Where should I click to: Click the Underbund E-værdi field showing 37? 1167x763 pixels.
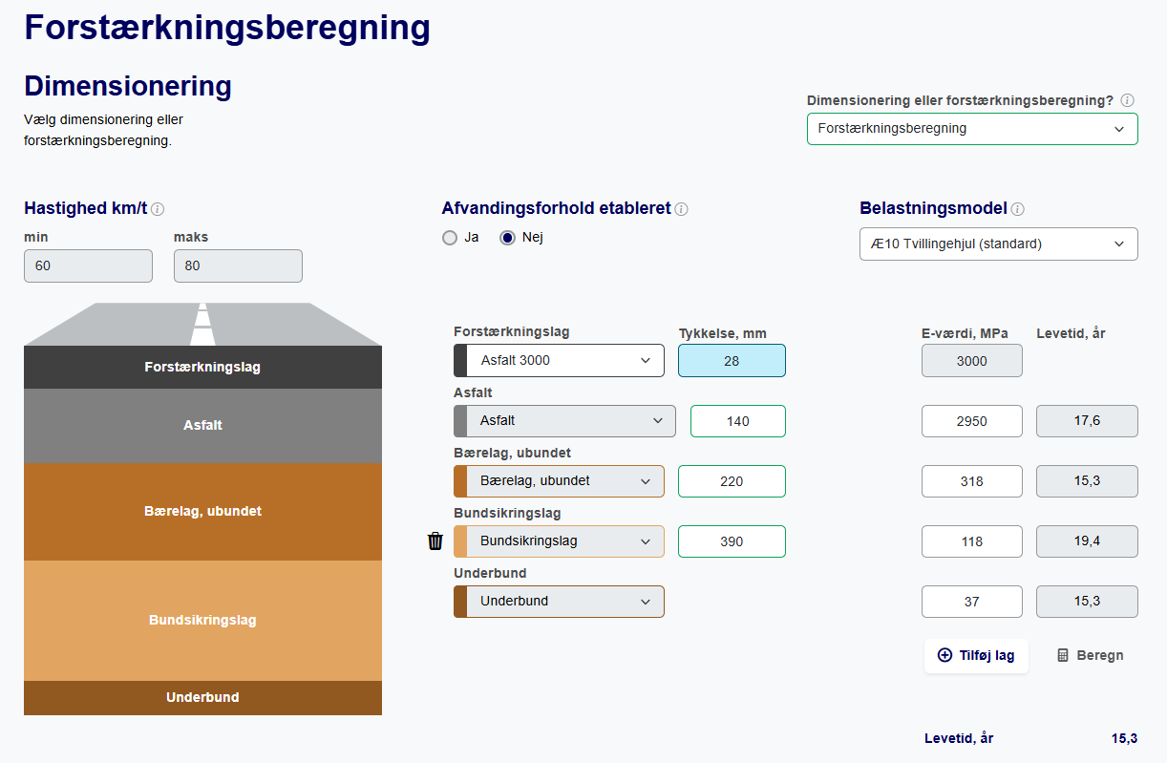pos(971,602)
